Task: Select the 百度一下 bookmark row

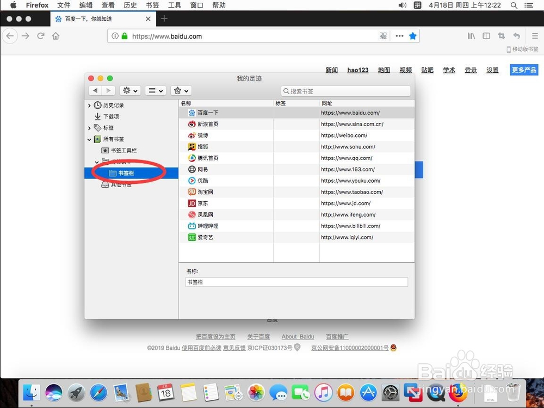Action: (296, 113)
